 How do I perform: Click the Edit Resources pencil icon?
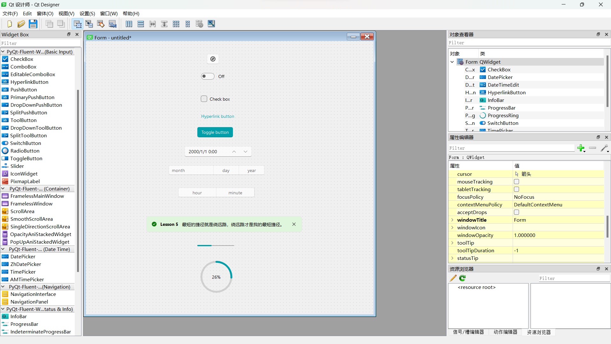pos(453,278)
